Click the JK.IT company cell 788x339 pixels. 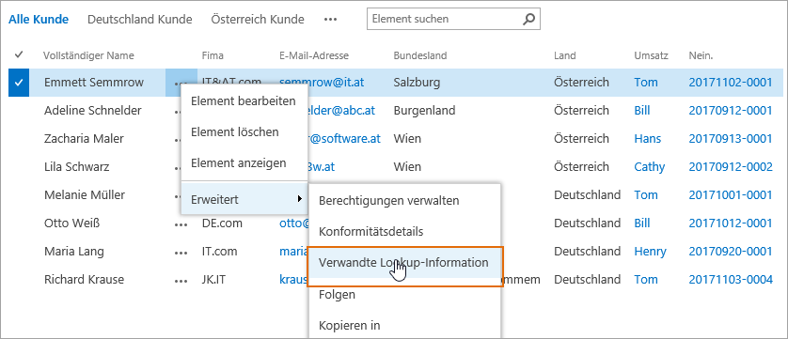[x=213, y=279]
